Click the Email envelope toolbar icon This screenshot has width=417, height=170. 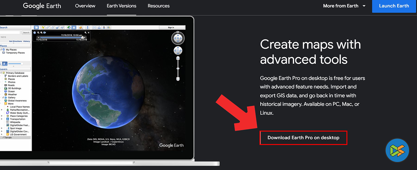[94, 27]
